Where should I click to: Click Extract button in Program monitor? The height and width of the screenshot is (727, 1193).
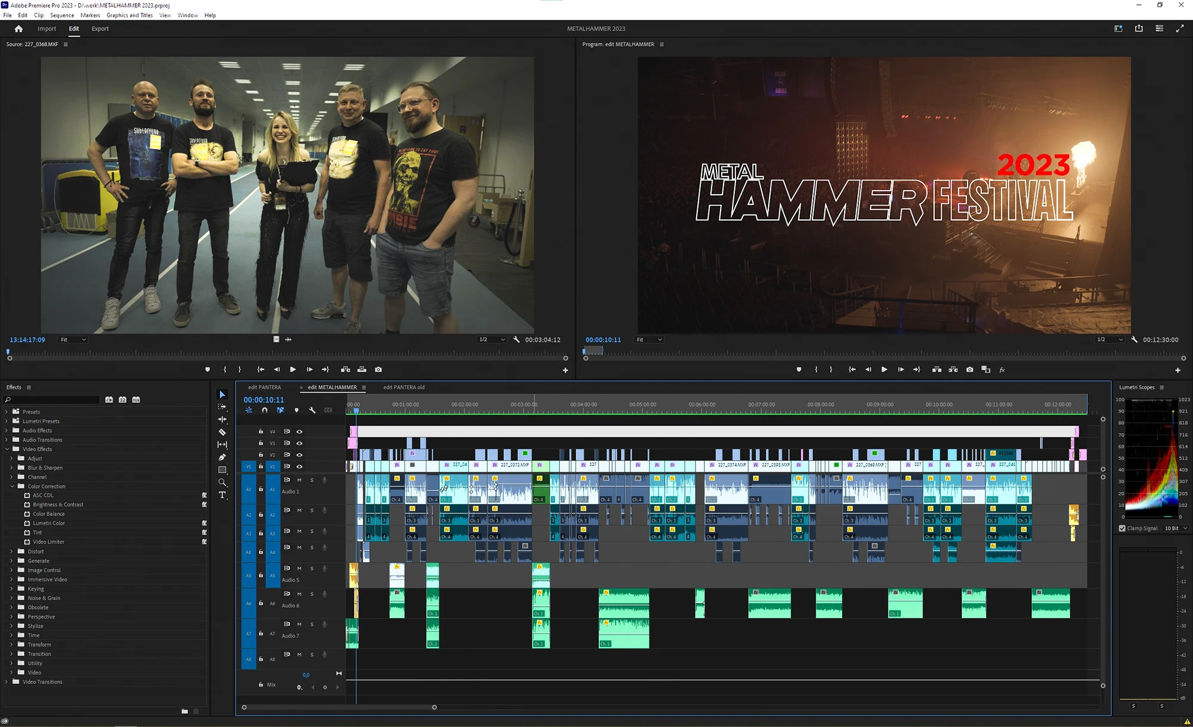pos(953,369)
